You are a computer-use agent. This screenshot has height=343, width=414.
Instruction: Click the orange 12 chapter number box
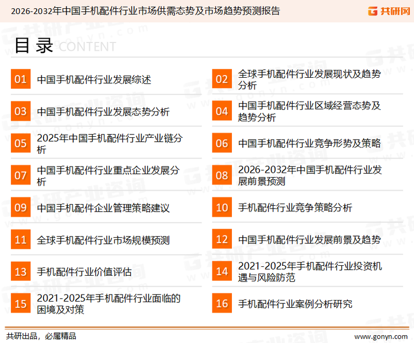[x=222, y=239]
